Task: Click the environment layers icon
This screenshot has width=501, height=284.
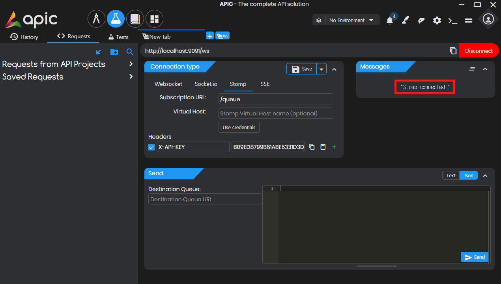Action: click(x=319, y=20)
